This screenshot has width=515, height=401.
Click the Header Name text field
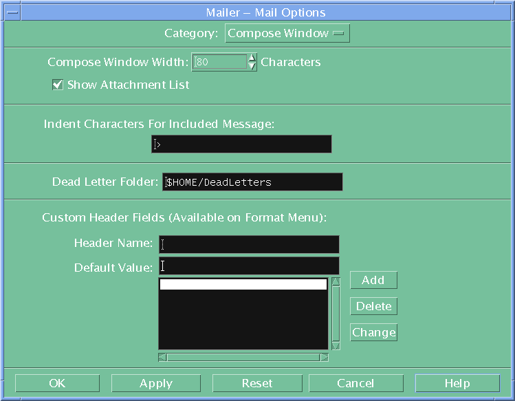(x=249, y=244)
